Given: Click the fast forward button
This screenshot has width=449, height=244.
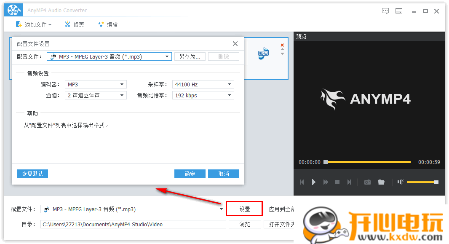Looking at the screenshot, I should [x=326, y=182].
